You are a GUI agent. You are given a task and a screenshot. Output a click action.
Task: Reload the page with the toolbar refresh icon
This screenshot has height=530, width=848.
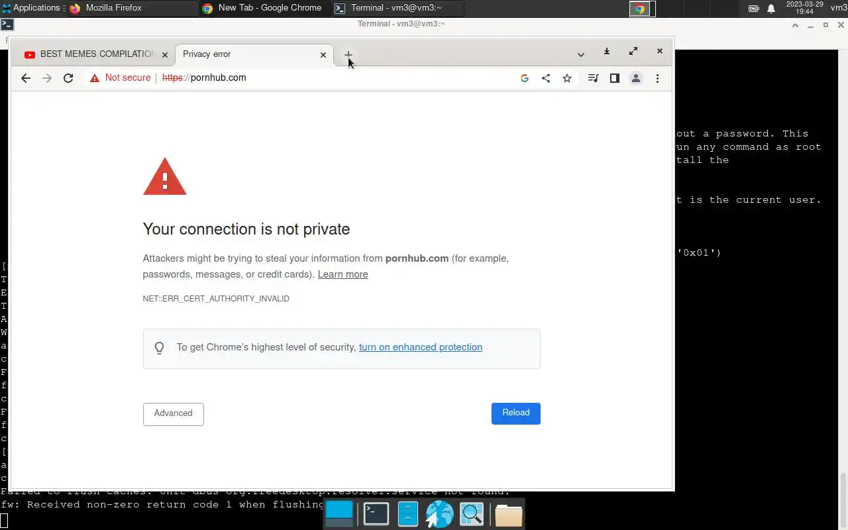(68, 78)
